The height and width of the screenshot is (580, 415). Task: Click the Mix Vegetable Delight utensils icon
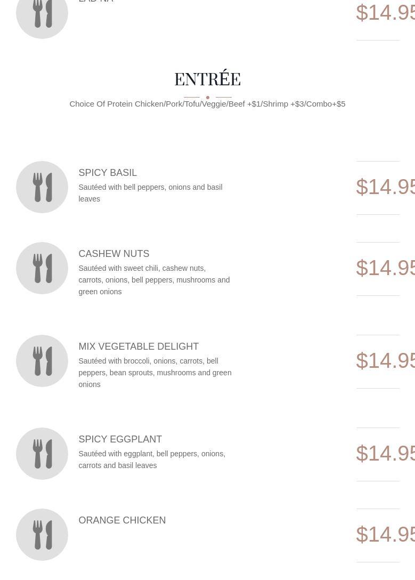42,361
